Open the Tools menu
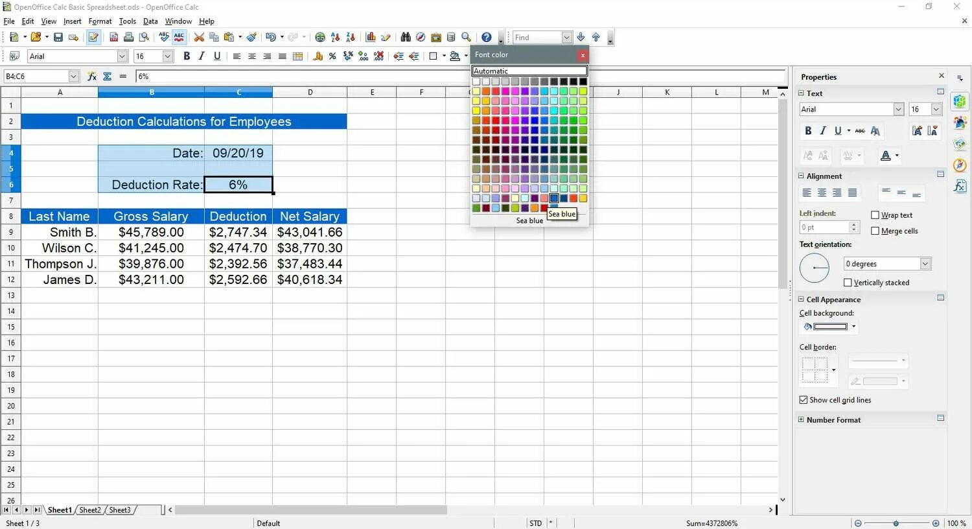This screenshot has height=529, width=972. pos(128,21)
